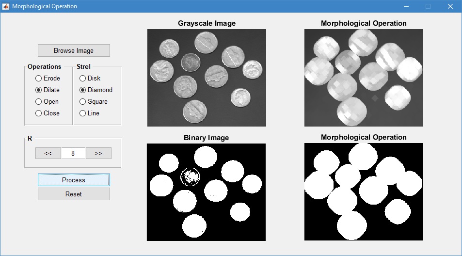The image size is (462, 256).
Task: Minimize the Morphological Operation window
Action: [x=405, y=6]
